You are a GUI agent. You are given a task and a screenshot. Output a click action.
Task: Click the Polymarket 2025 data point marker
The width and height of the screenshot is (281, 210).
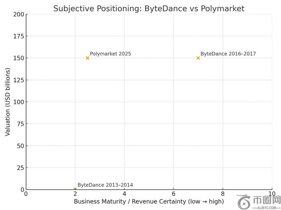coord(88,58)
